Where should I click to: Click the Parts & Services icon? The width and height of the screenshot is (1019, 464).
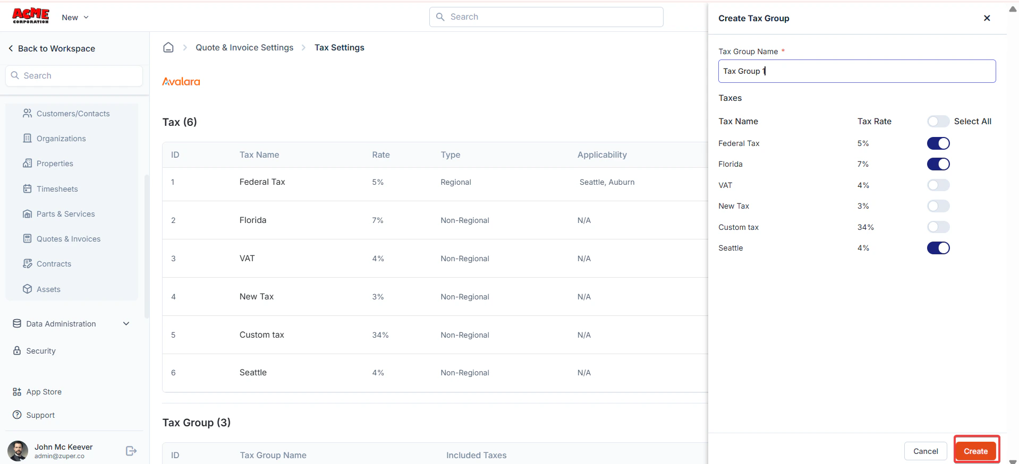coord(28,213)
